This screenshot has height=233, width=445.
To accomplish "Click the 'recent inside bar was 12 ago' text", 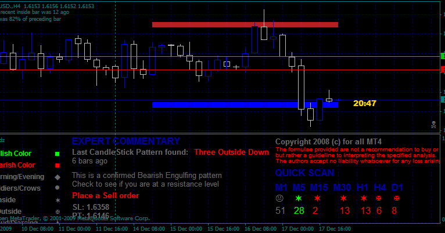I will [34, 12].
